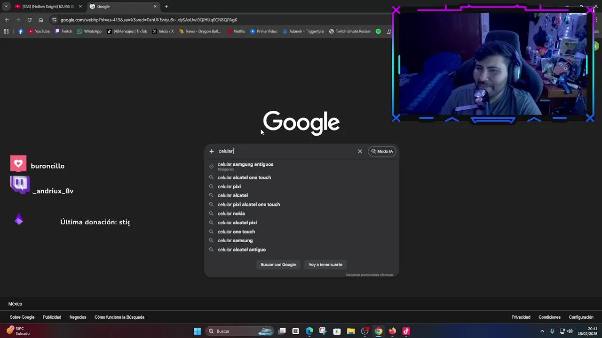Open OBS Studio from the taskbar
Image resolution: width=602 pixels, height=338 pixels.
click(x=364, y=331)
